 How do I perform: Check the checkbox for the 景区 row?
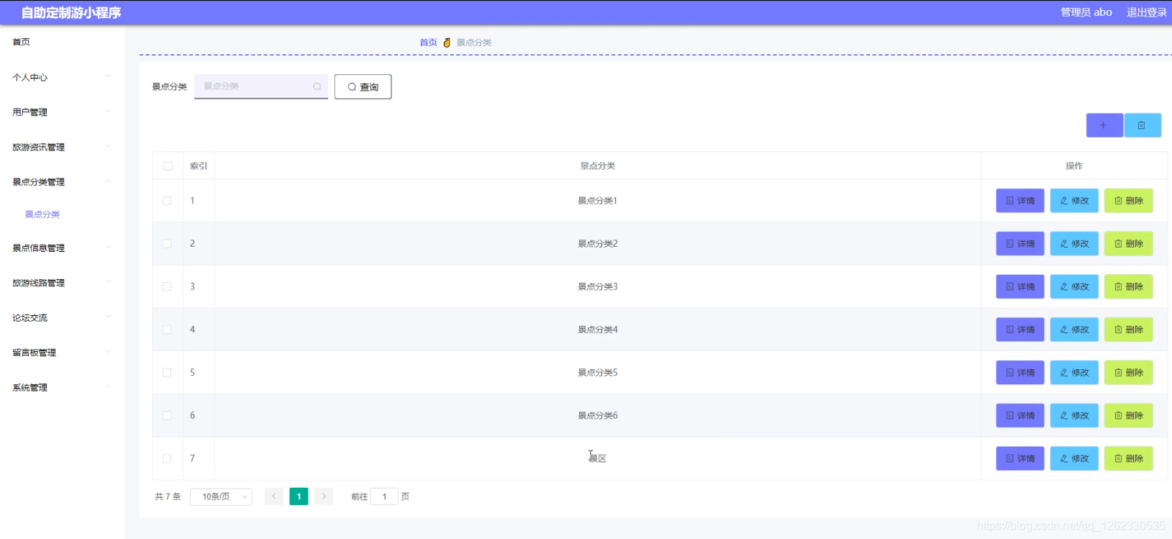[167, 458]
